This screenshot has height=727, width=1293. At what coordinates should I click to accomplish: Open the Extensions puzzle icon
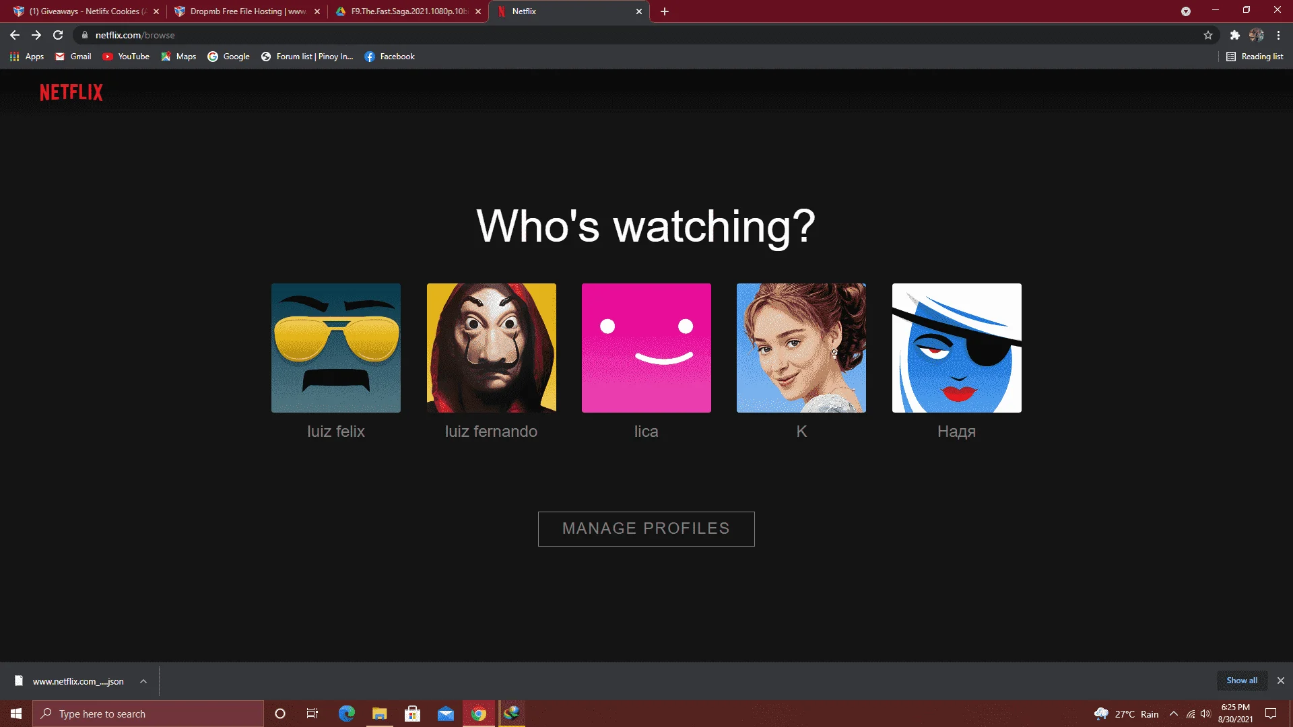pyautogui.click(x=1234, y=35)
